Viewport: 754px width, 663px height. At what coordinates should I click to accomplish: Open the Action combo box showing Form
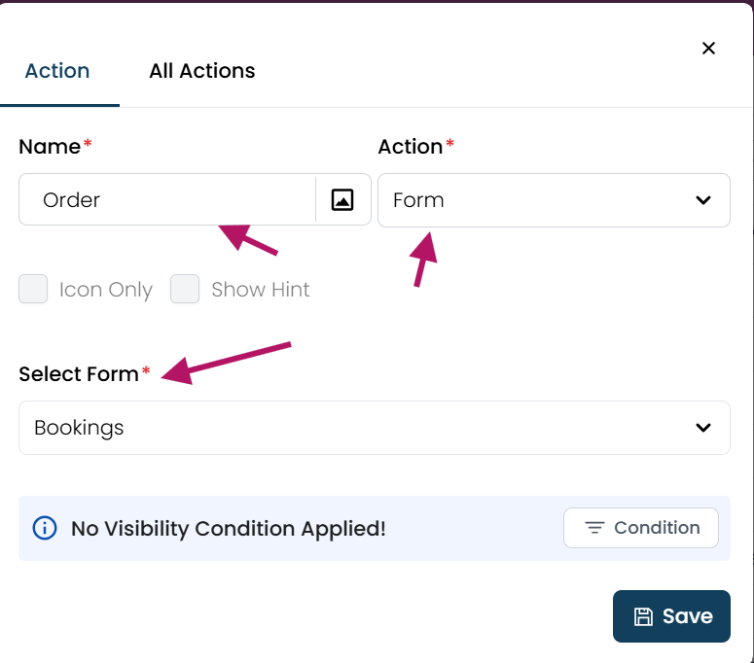pos(554,200)
